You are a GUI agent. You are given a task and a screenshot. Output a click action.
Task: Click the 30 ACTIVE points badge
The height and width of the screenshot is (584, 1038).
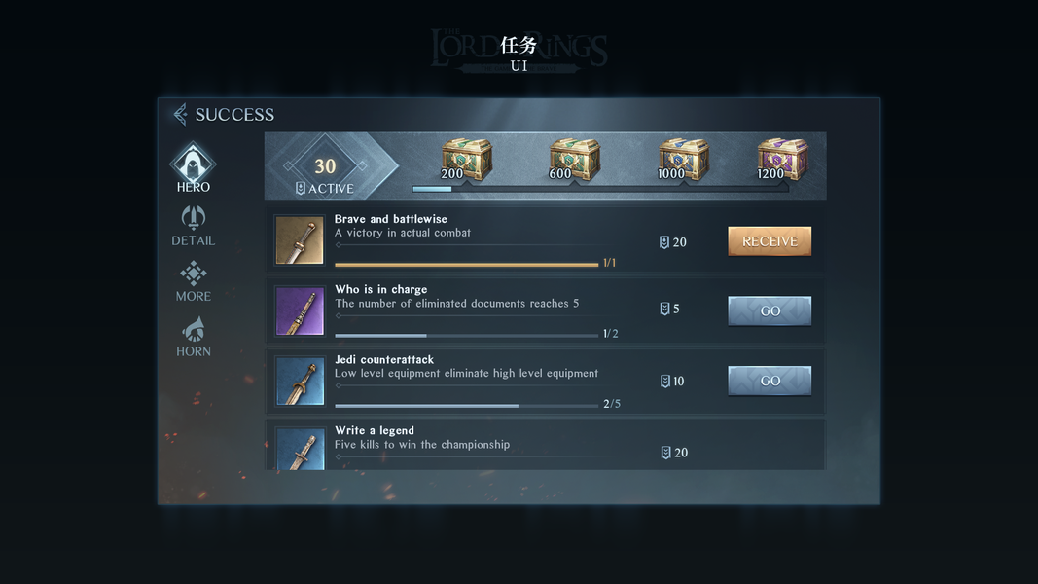pos(325,166)
